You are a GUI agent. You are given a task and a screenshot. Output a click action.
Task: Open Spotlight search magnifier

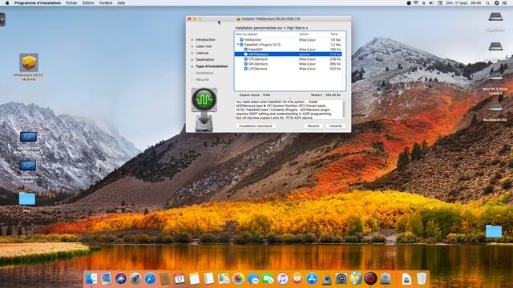[x=488, y=3]
